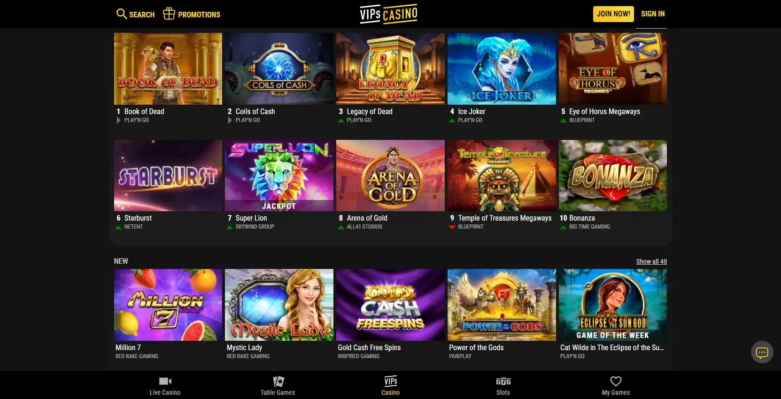Open Super Lion jackpot game tile
Image resolution: width=781 pixels, height=399 pixels.
279,176
